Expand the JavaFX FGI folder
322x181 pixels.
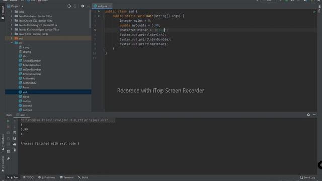12,34
